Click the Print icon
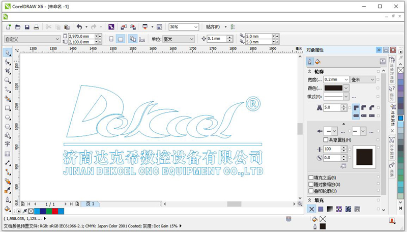Viewport: 407px width, 232px height. [x=36, y=27]
